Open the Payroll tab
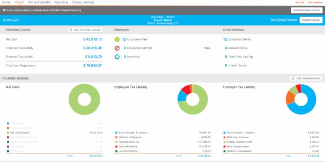 (x=19, y=2)
